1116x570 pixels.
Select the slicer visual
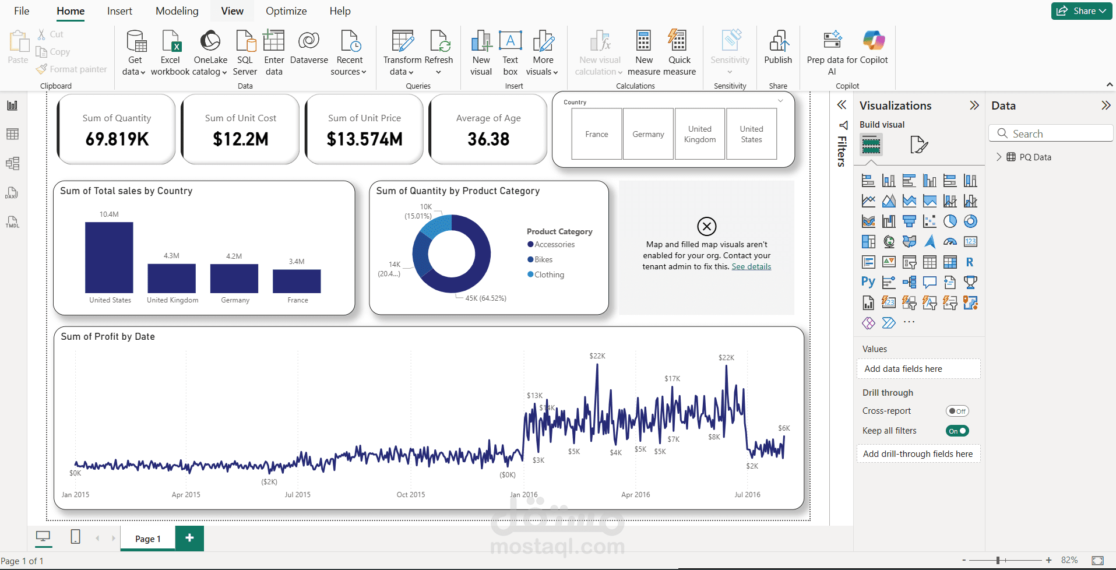point(910,262)
